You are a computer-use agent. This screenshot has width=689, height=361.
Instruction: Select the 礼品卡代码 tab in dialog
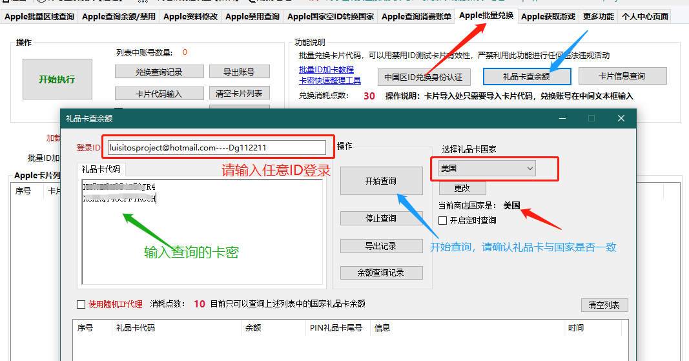pos(101,169)
